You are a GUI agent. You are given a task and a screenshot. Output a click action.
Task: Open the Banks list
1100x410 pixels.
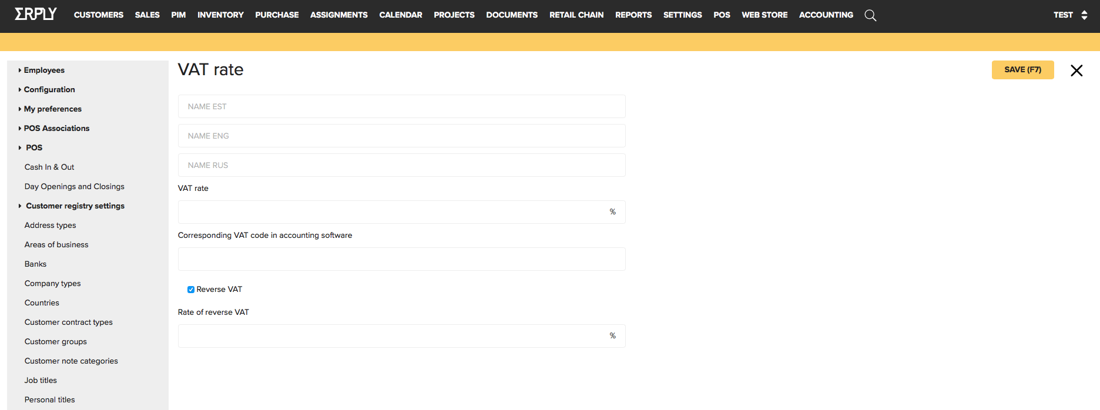[x=35, y=264]
